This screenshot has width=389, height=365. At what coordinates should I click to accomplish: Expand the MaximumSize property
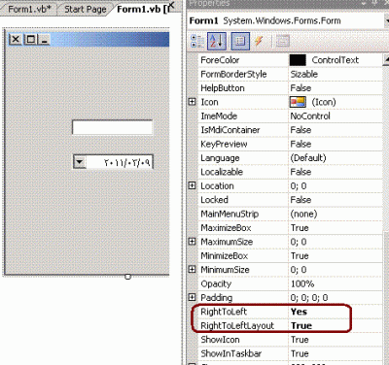[193, 242]
